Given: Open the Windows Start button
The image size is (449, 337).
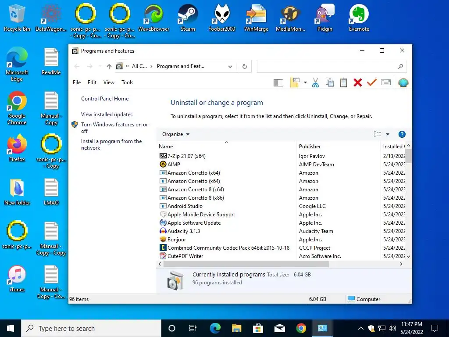Looking at the screenshot, I should [11, 328].
